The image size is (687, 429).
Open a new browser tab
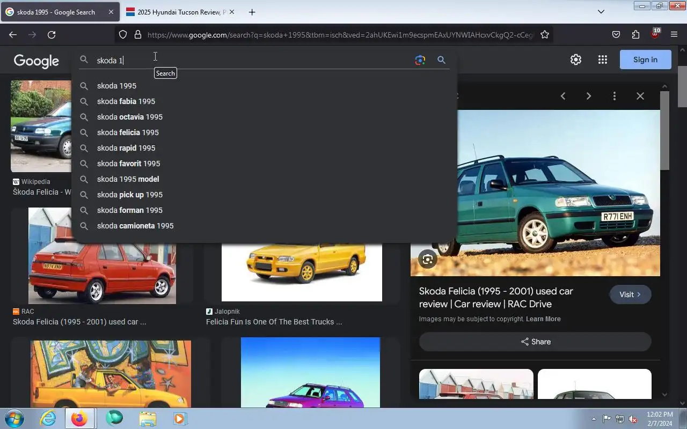pyautogui.click(x=252, y=12)
